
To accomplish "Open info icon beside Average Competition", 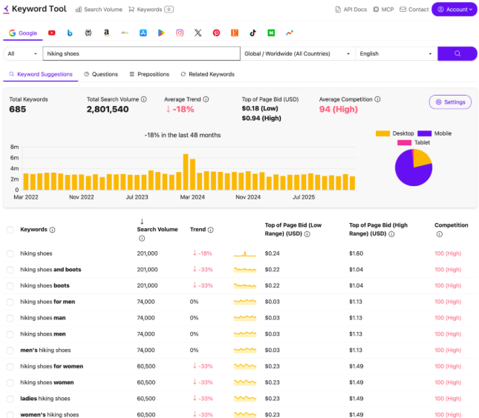I will coord(377,99).
